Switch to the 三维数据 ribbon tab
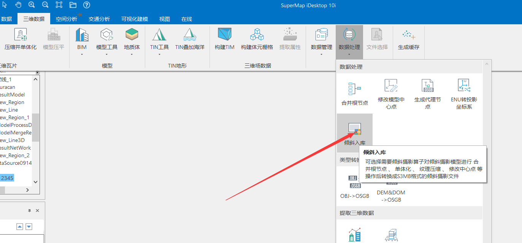Screen dimensions: 522x243 (x=34, y=19)
